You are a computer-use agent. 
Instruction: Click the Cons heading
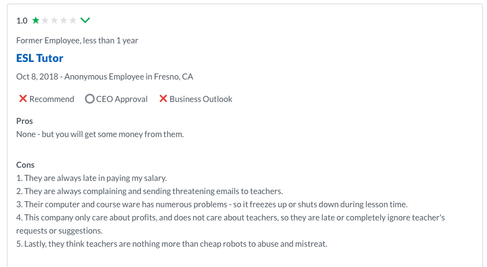tap(26, 165)
